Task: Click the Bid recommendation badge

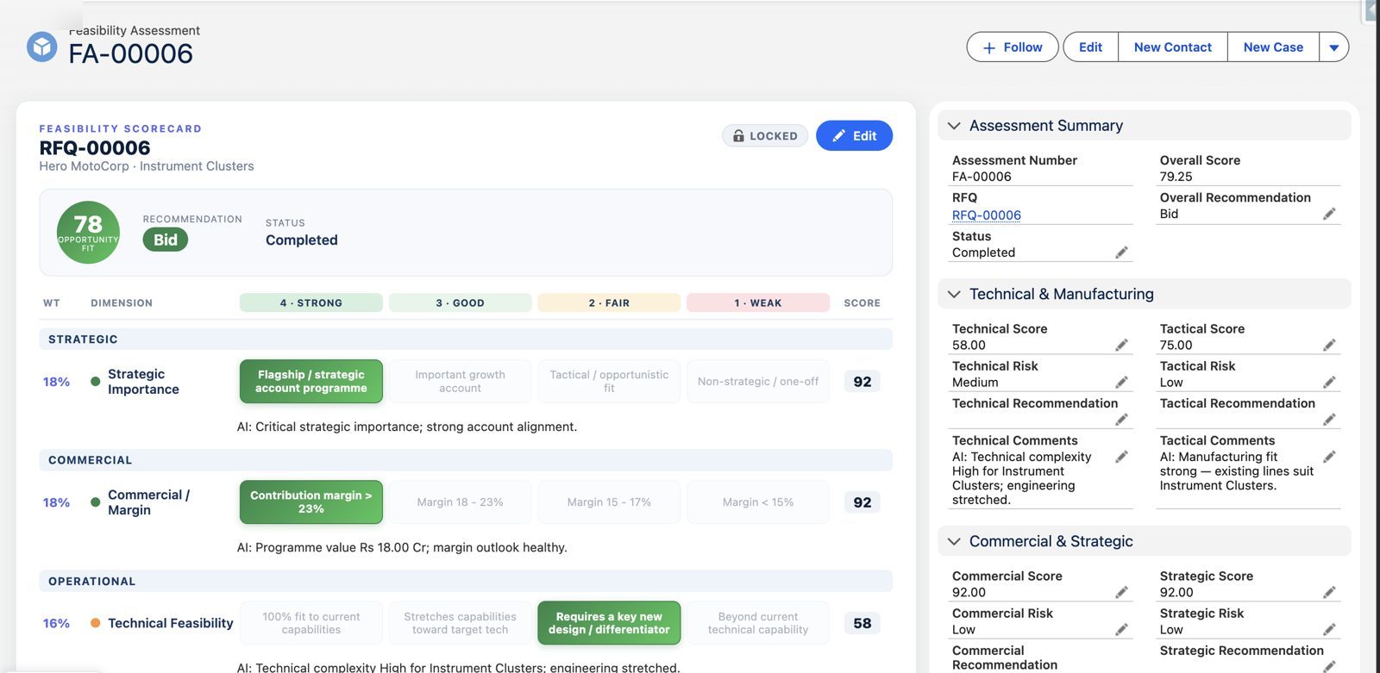Action: [x=166, y=240]
